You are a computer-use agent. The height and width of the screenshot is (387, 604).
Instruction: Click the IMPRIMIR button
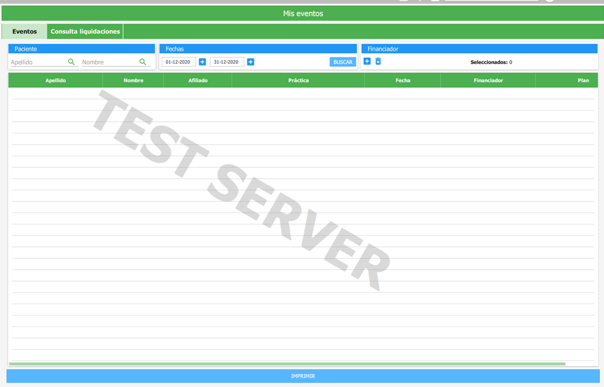303,376
